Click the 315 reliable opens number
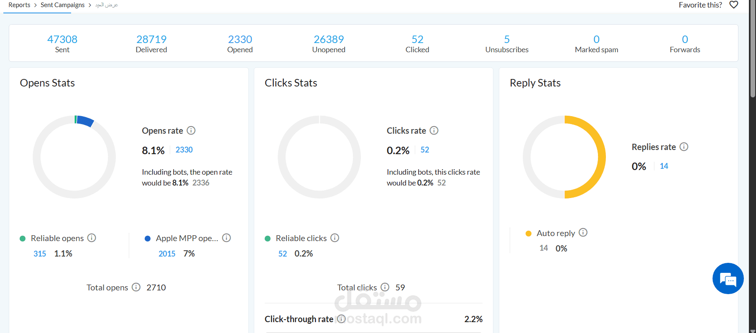The width and height of the screenshot is (756, 333). click(x=40, y=254)
